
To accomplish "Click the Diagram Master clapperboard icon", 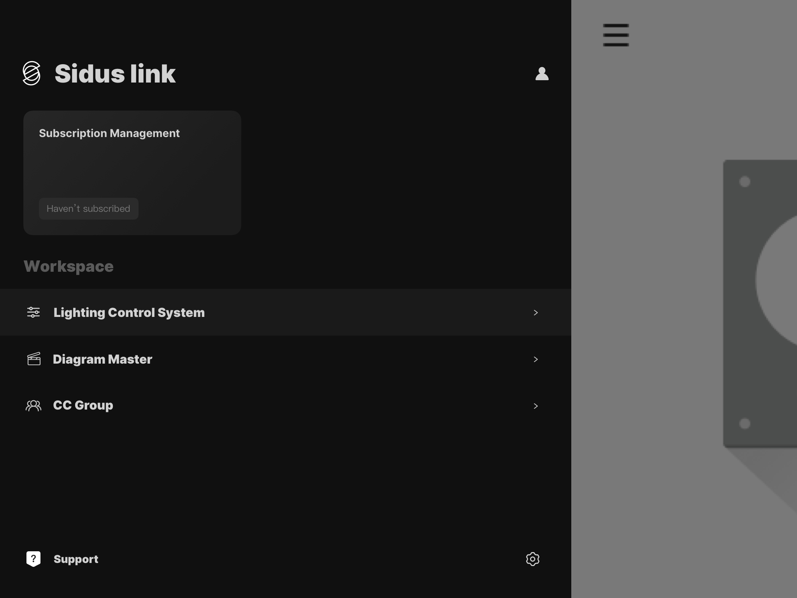I will click(x=34, y=359).
